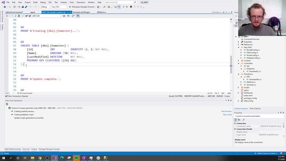Collapse the App_Start folder
This screenshot has height=161, width=286.
tap(238, 47)
